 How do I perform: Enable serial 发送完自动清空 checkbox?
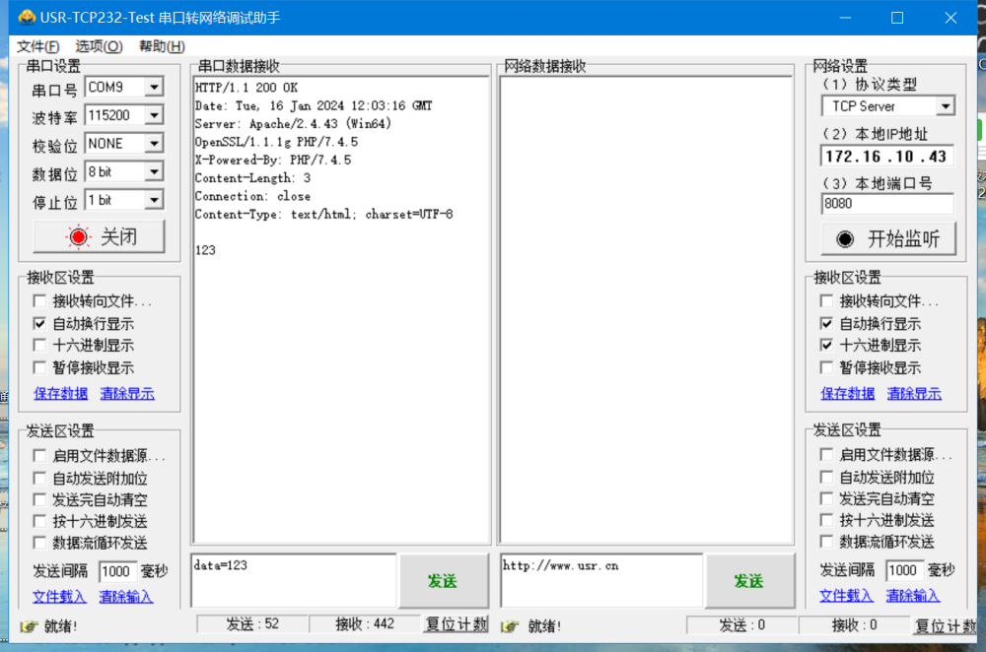[39, 500]
